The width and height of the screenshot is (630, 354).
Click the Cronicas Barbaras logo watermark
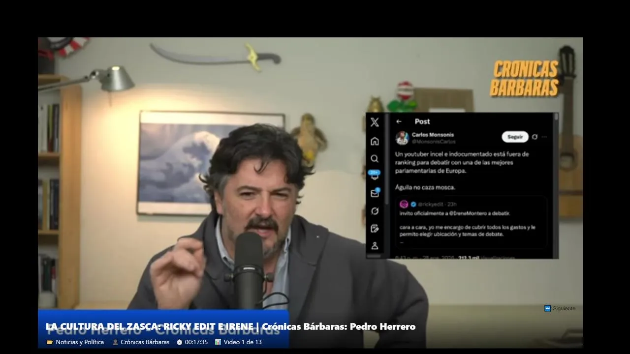(x=525, y=78)
